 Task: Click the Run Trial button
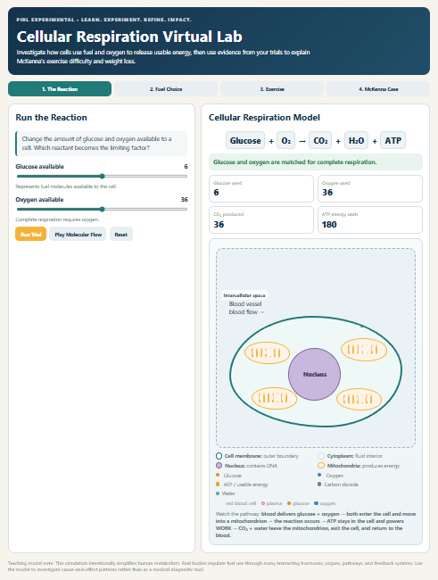(30, 234)
